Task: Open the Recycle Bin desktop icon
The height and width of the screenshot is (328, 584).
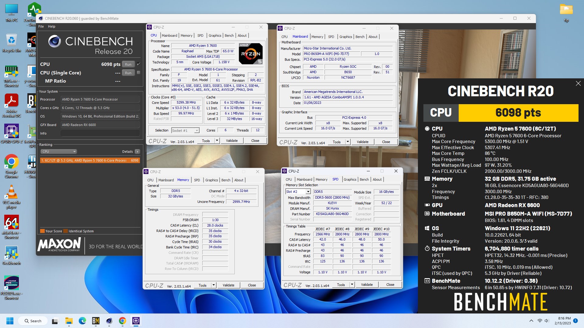Action: tap(12, 43)
